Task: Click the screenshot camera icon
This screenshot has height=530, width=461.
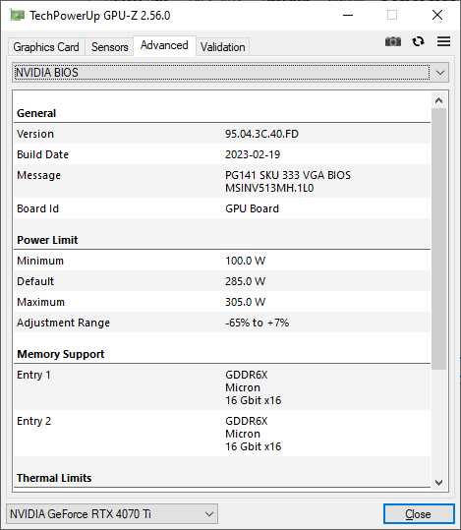Action: 393,41
